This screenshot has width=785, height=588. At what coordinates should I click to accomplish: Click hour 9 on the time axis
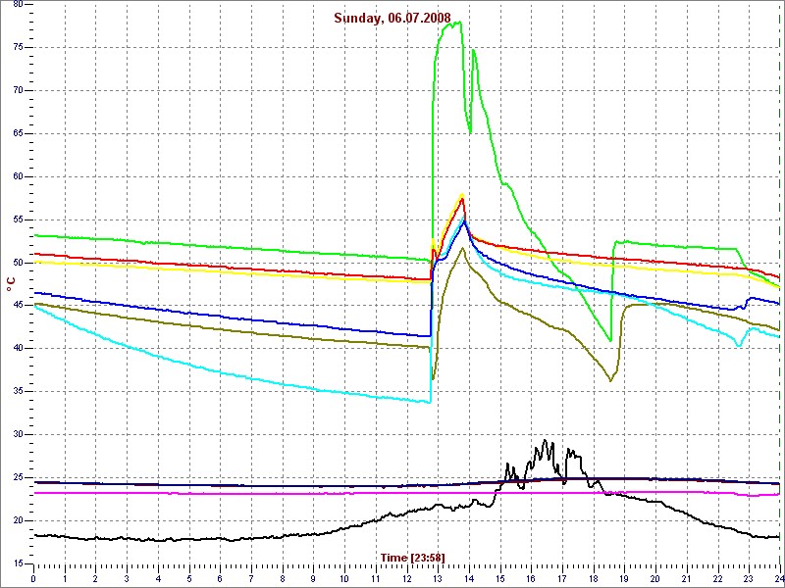point(313,578)
